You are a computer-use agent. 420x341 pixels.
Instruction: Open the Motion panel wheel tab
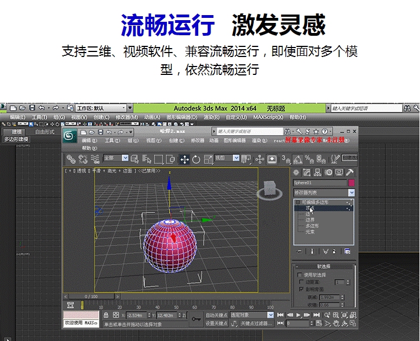point(328,173)
